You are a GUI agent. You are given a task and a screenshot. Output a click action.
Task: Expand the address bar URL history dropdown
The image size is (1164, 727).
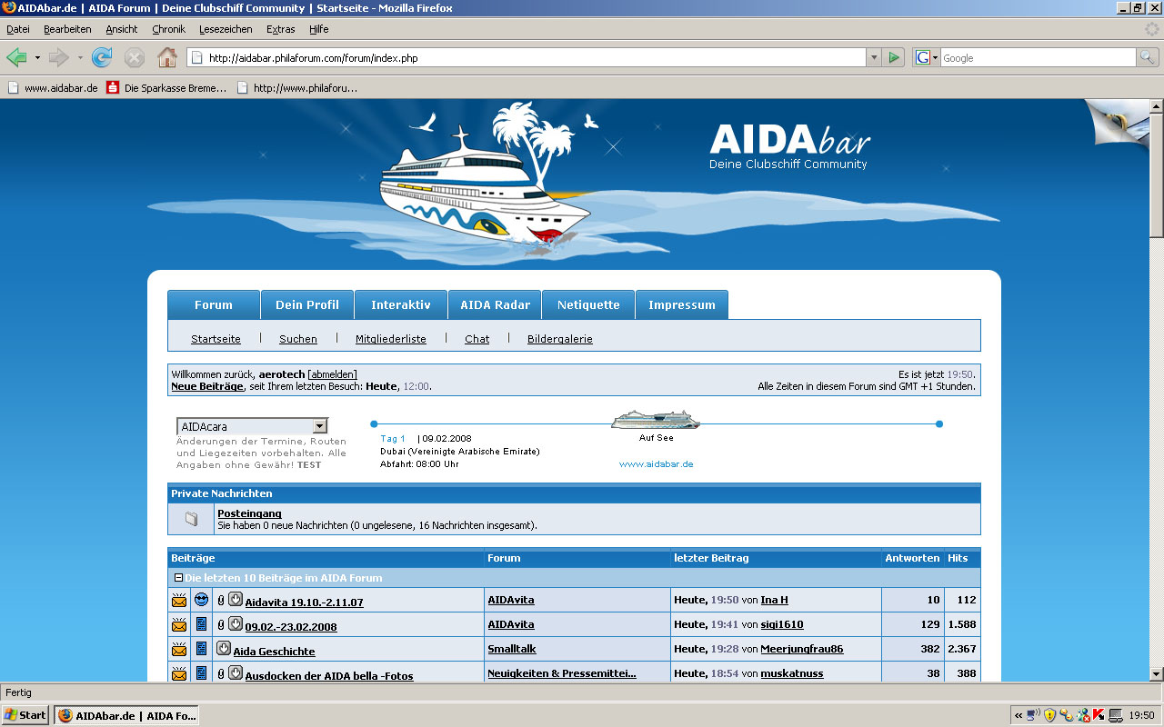click(874, 57)
